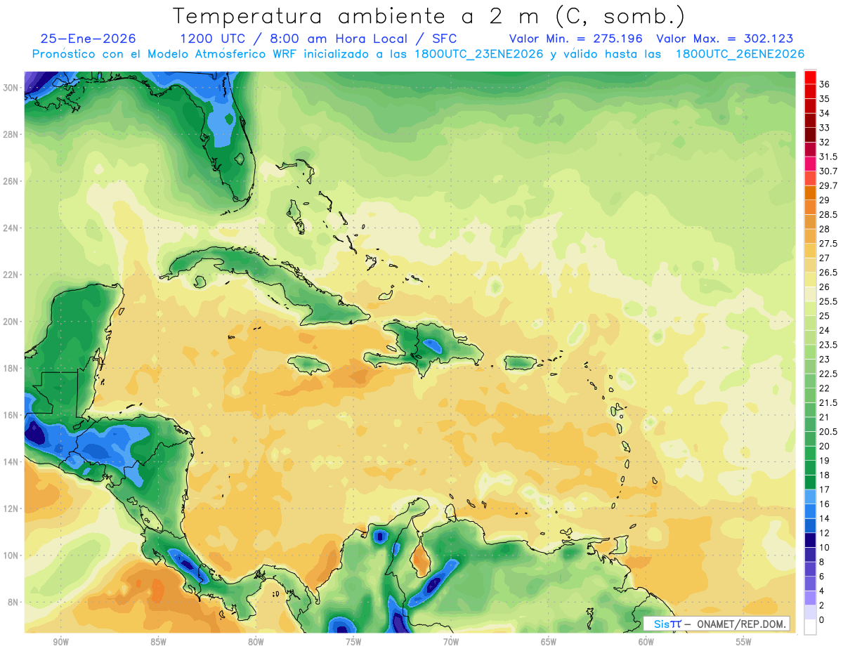The width and height of the screenshot is (843, 651).
Task: Click the legend value 20.5
Action: [828, 432]
